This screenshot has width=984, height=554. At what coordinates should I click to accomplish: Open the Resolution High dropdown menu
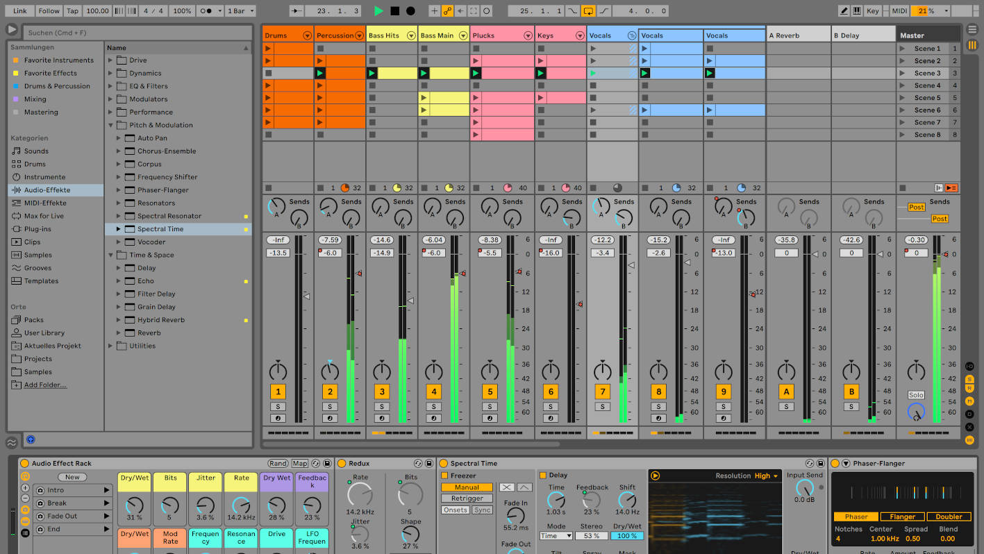pos(766,476)
